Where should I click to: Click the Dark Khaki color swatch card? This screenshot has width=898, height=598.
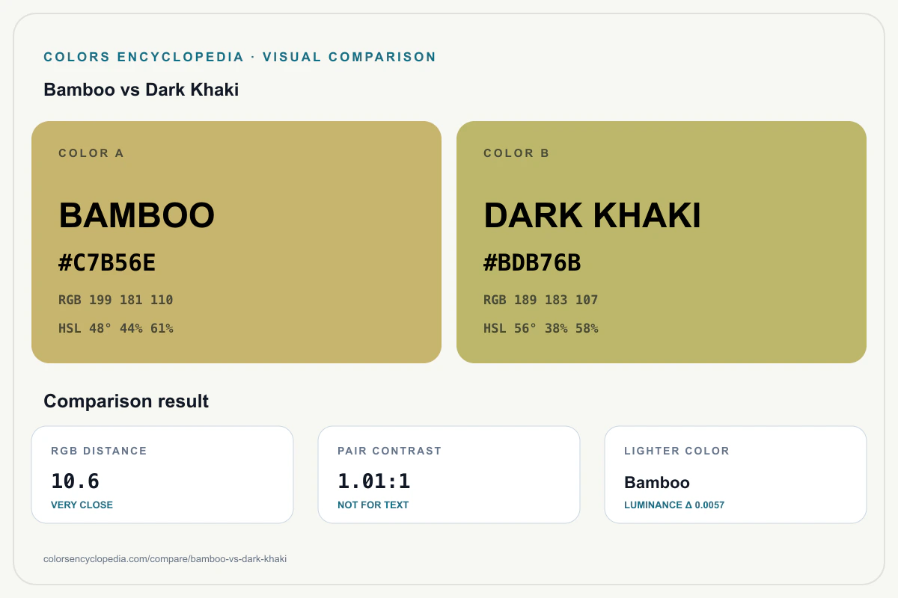[662, 242]
